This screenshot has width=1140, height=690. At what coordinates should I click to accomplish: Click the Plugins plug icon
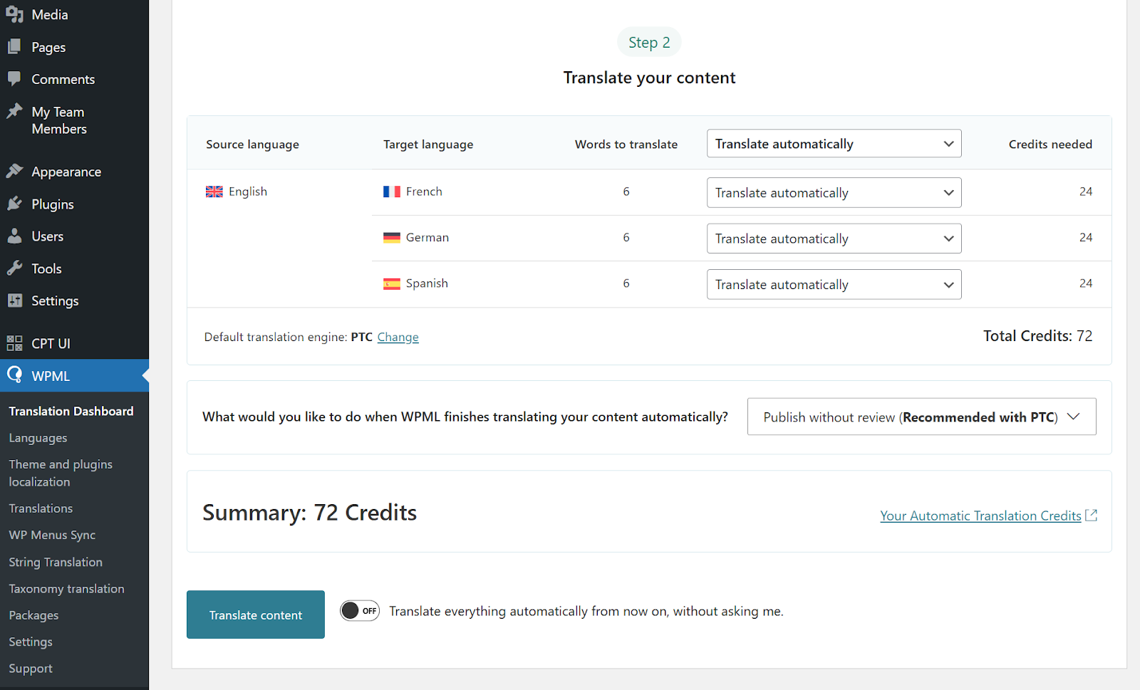click(x=14, y=204)
